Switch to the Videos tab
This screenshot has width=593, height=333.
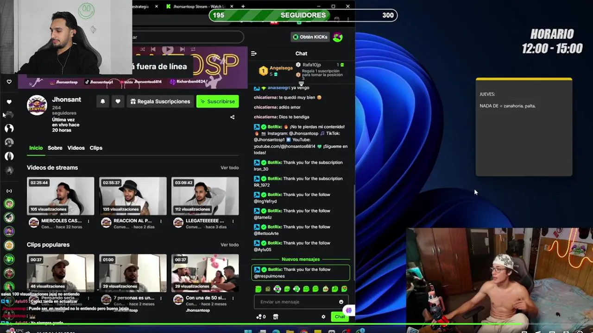[76, 148]
